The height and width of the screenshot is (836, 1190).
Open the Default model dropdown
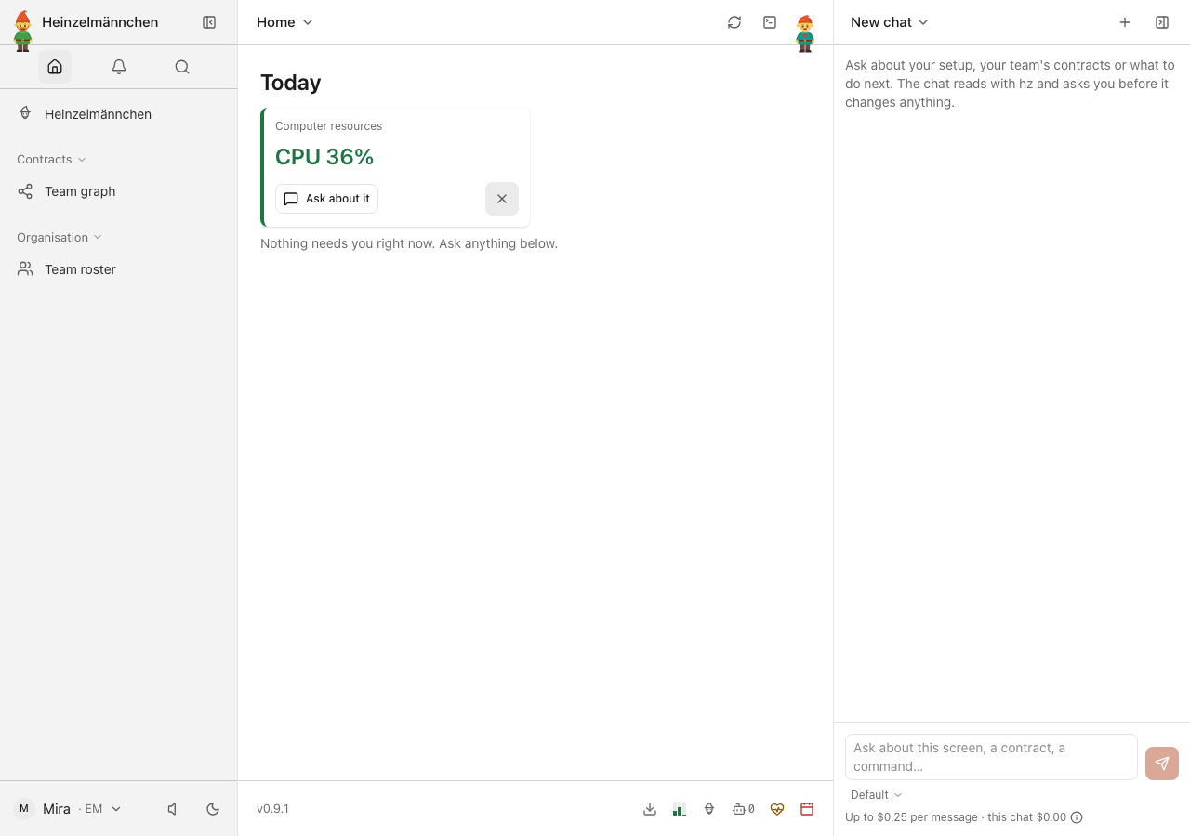[x=877, y=795]
